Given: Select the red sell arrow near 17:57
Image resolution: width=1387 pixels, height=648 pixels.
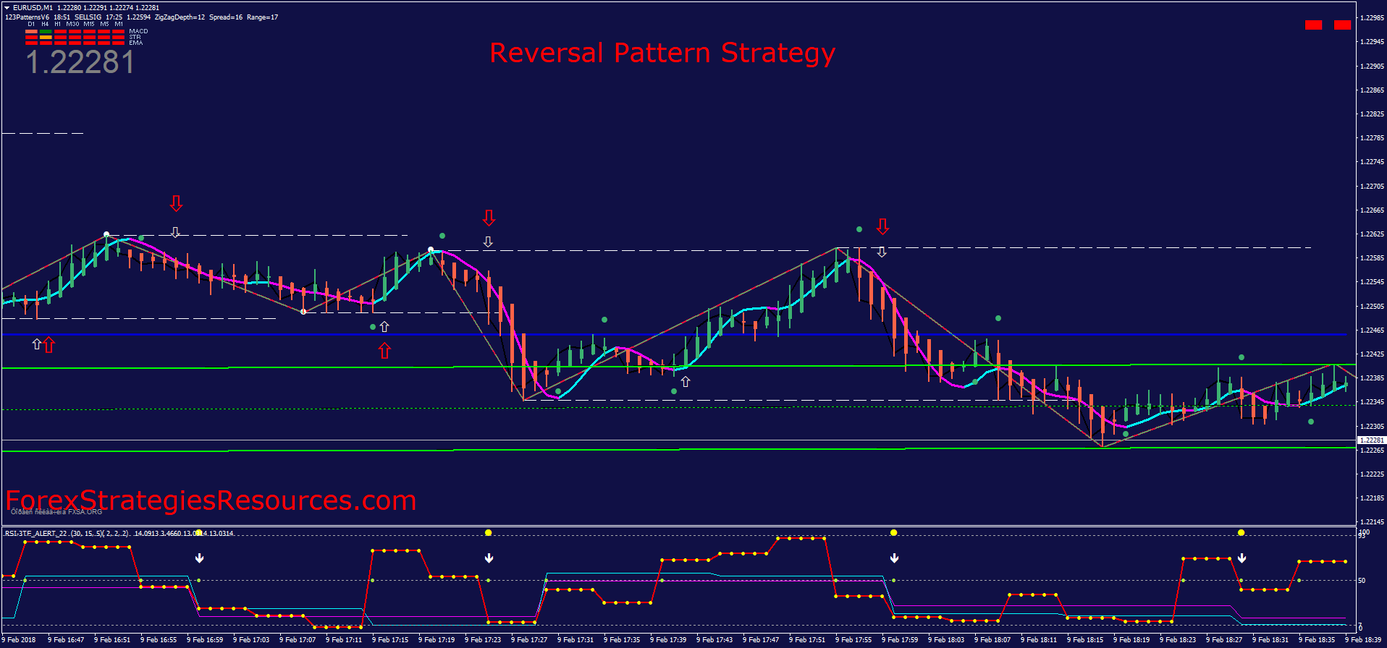Looking at the screenshot, I should 882,227.
